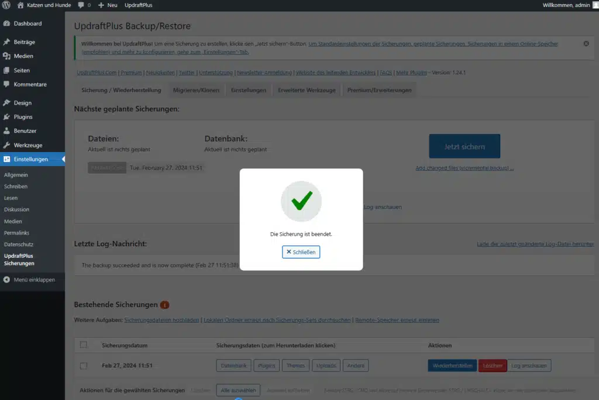
Task: Click the Werkzeuge wrench icon
Action: point(6,145)
